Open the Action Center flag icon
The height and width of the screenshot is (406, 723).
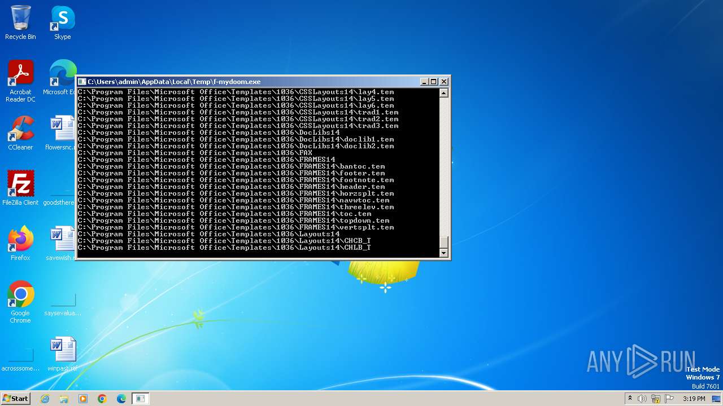pos(669,399)
